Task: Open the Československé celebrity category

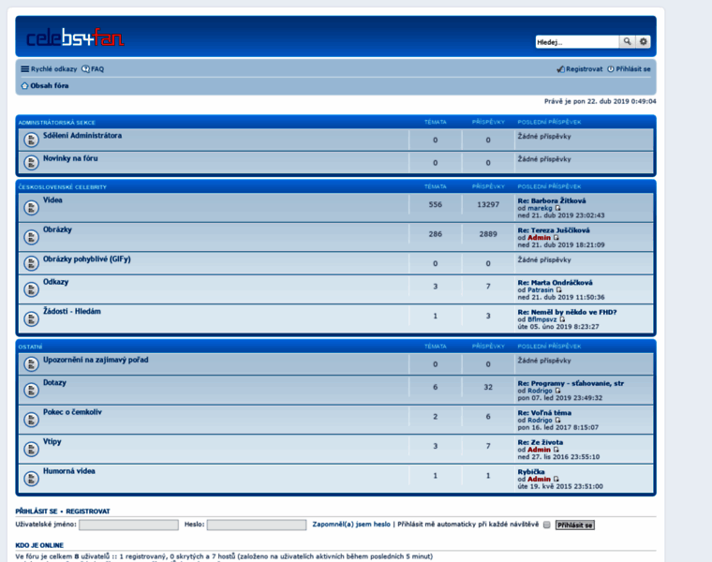Action: tap(63, 187)
